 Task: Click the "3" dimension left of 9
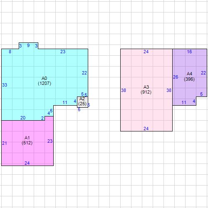point(20,46)
